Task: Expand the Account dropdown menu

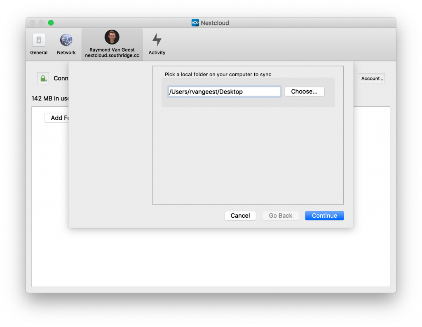Action: coord(371,78)
